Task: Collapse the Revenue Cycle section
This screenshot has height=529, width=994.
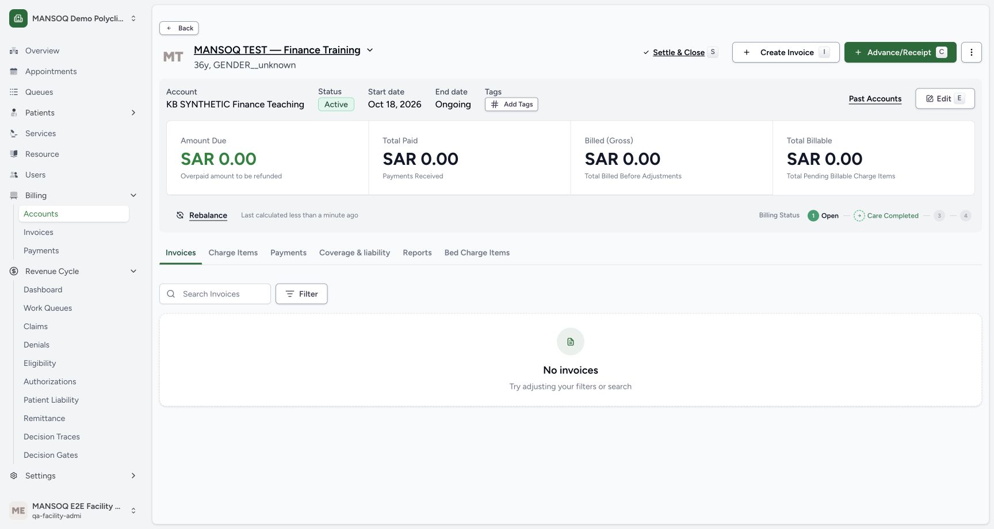Action: coord(133,271)
